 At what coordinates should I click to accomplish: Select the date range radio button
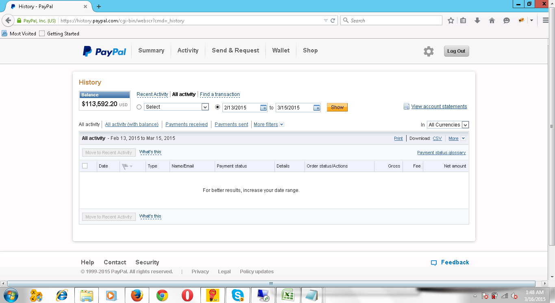[x=218, y=107]
